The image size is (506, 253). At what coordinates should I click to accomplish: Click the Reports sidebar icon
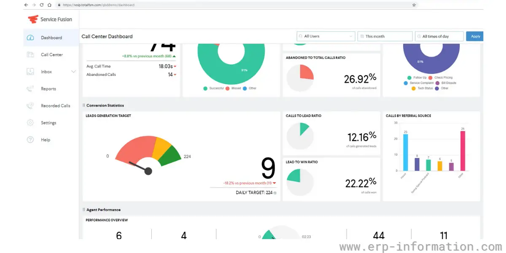tap(30, 89)
